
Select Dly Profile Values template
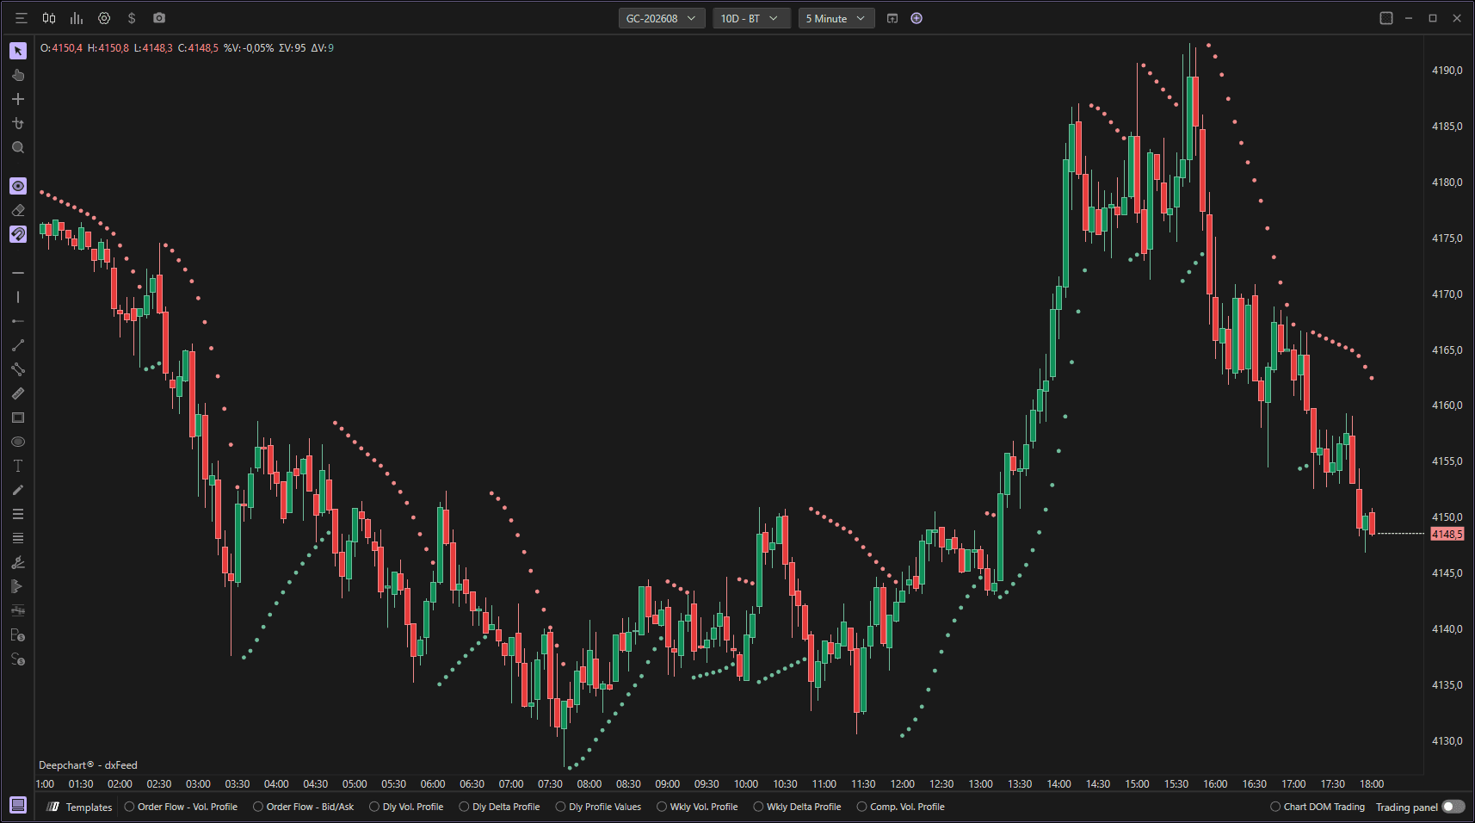599,807
